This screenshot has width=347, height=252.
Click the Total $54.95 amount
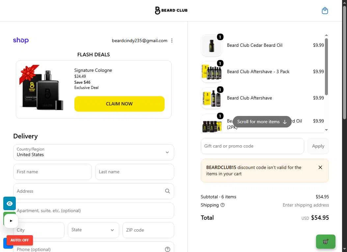pyautogui.click(x=320, y=218)
